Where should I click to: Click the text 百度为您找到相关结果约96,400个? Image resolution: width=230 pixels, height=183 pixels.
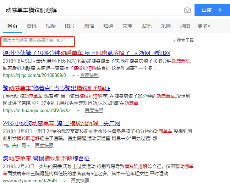pyautogui.click(x=35, y=40)
